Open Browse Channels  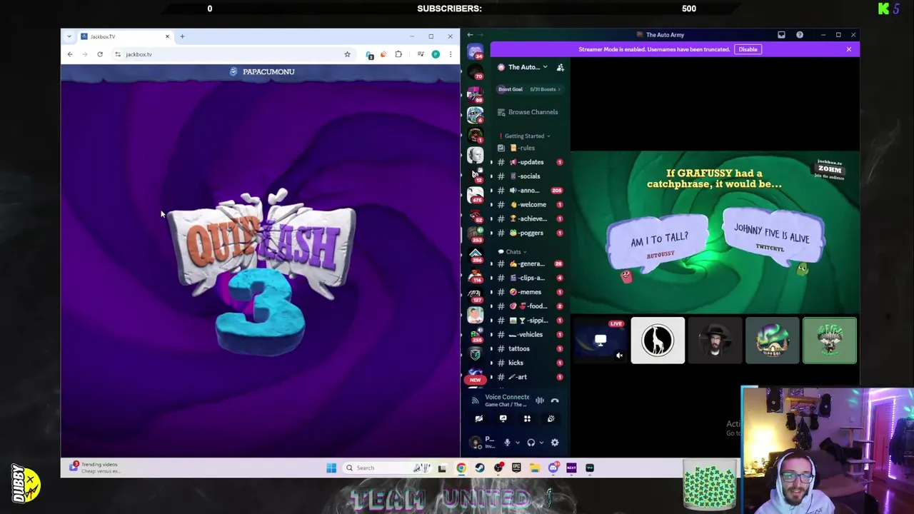click(528, 112)
